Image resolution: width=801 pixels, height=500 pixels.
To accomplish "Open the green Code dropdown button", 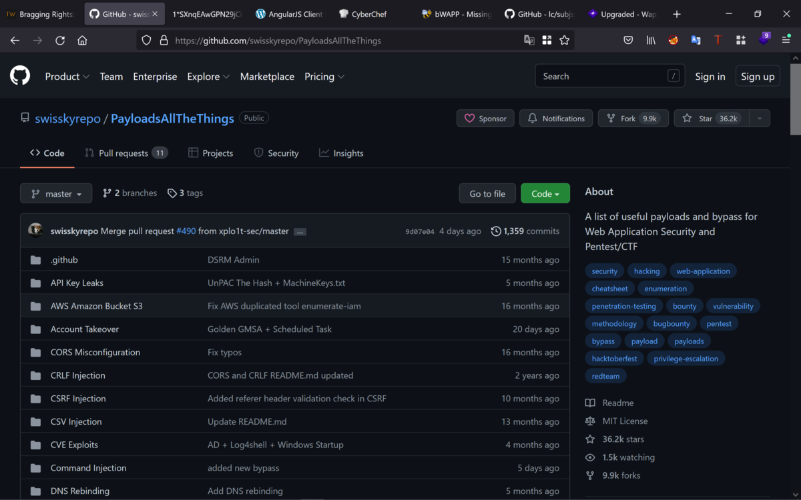I will pyautogui.click(x=545, y=193).
